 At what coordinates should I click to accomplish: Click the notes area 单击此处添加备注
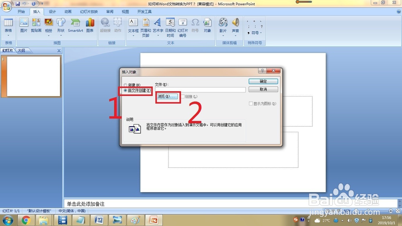pyautogui.click(x=231, y=204)
